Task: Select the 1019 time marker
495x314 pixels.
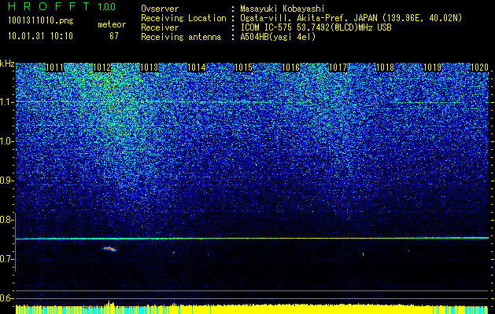Action: coord(432,68)
